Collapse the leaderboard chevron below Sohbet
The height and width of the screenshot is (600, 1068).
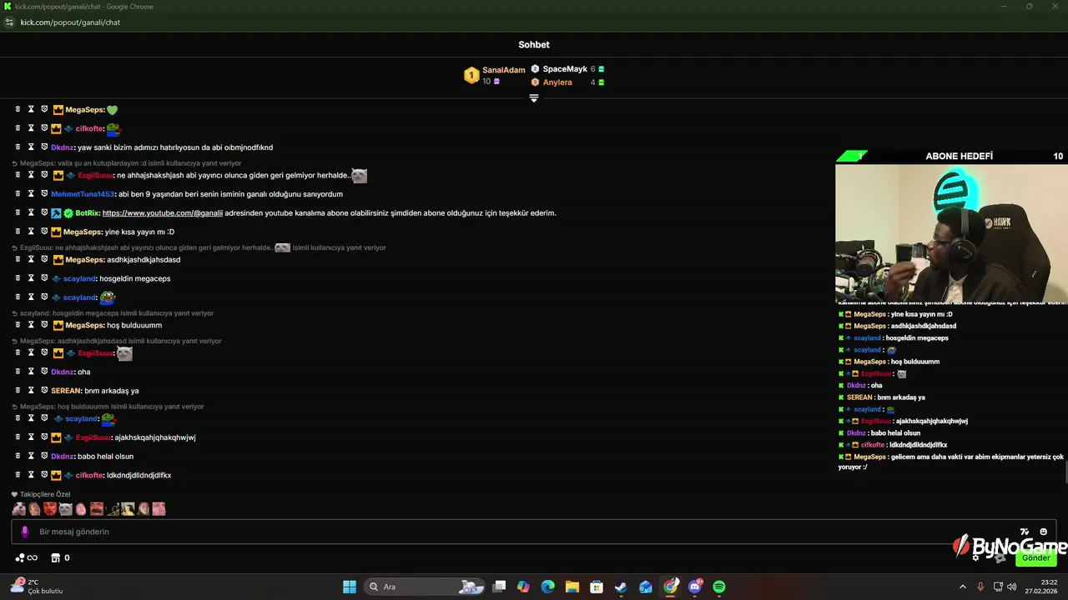(x=534, y=98)
